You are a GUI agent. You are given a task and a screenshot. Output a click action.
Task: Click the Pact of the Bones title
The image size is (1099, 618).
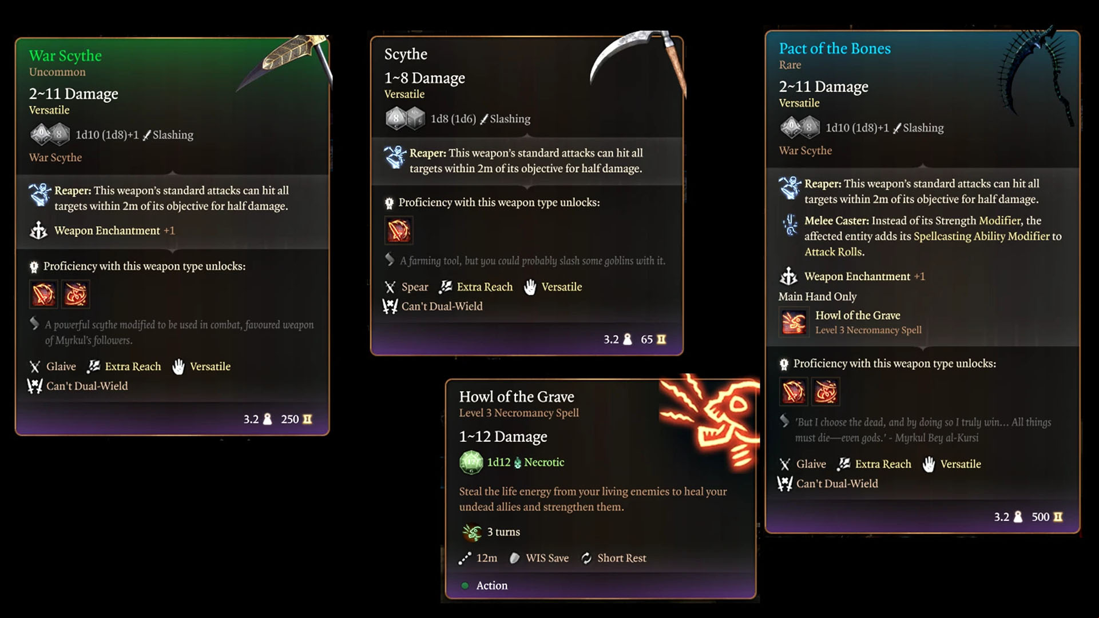click(835, 49)
